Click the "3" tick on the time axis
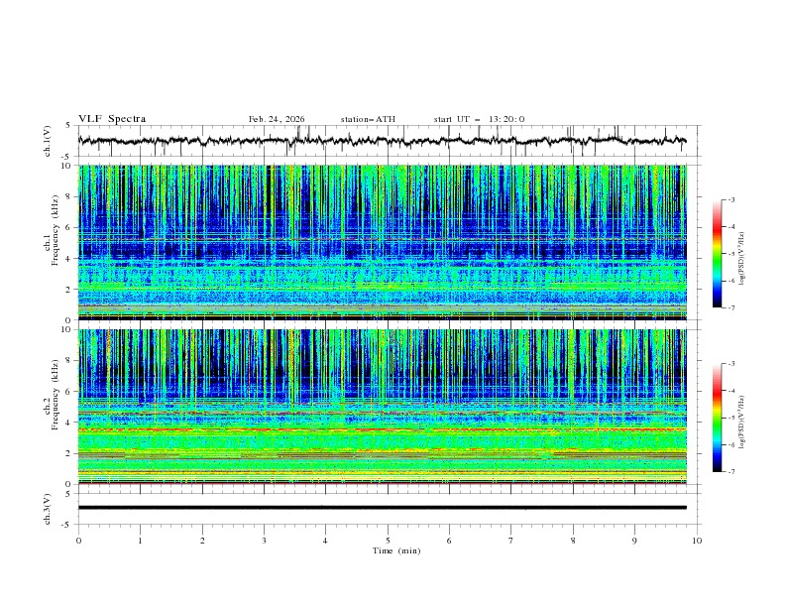Viewport: 785px width, 607px height. [x=264, y=541]
